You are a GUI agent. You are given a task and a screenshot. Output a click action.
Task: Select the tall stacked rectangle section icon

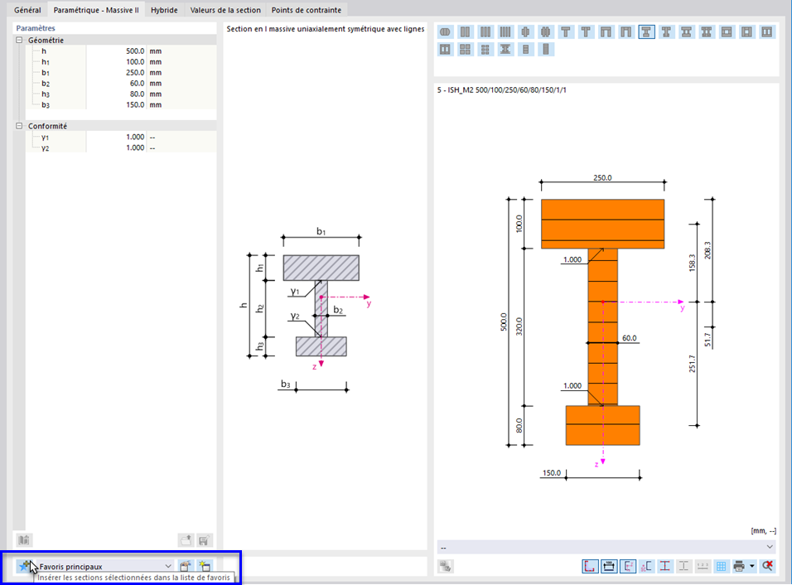pos(545,50)
